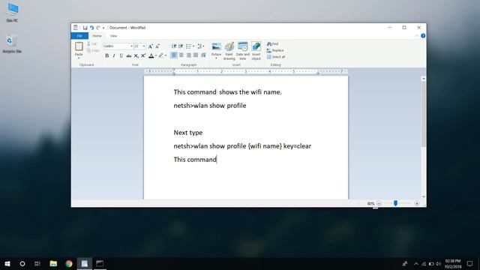Toggle Bold formatting
This screenshot has height=270, width=480.
click(x=106, y=55)
